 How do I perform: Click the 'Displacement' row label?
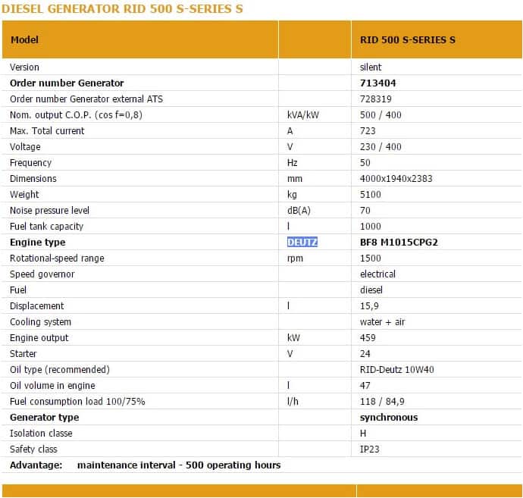pyautogui.click(x=36, y=306)
